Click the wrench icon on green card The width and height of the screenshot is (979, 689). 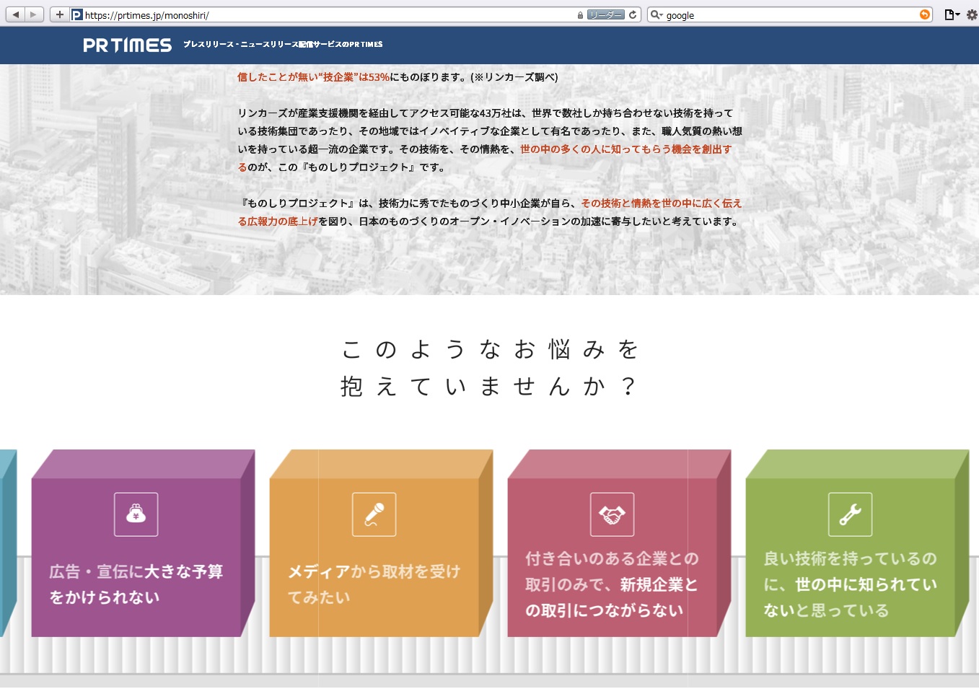click(x=850, y=514)
